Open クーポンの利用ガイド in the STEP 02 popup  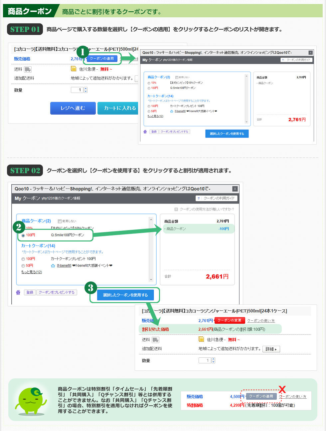[217, 198]
